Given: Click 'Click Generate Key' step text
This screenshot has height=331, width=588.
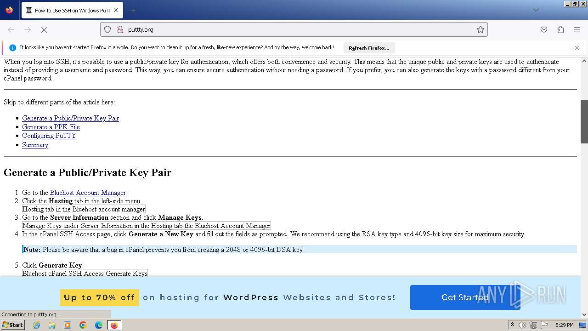Looking at the screenshot, I should (x=53, y=265).
